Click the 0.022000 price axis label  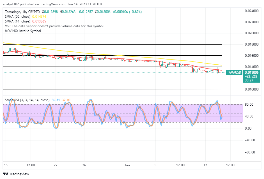252,22
